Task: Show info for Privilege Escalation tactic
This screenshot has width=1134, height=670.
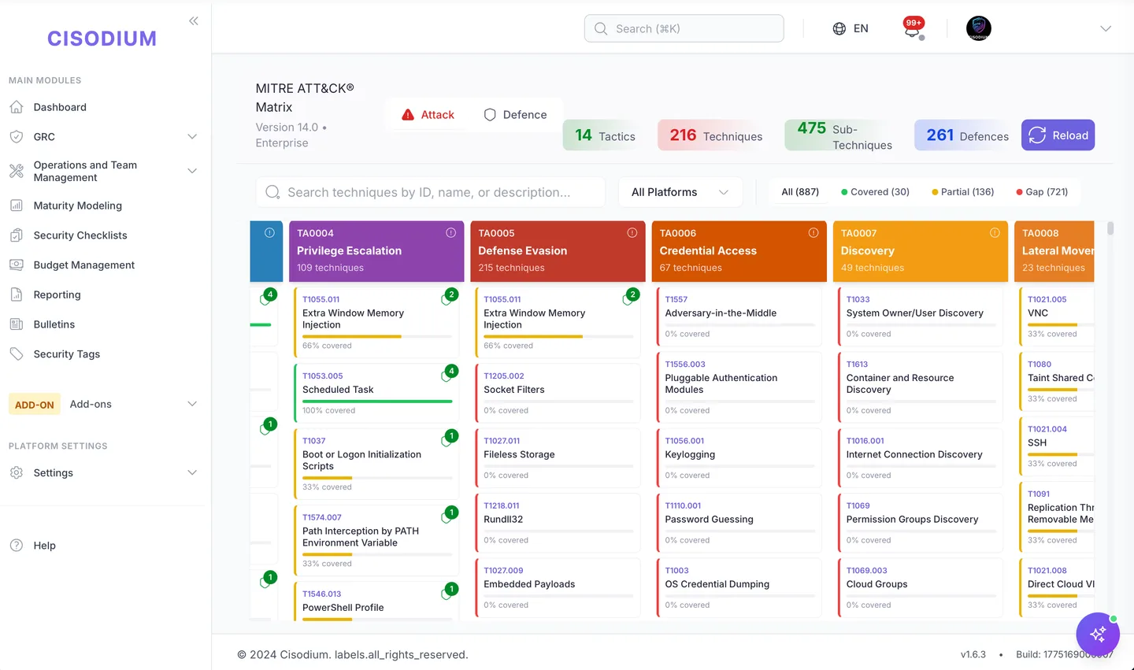Action: [451, 233]
